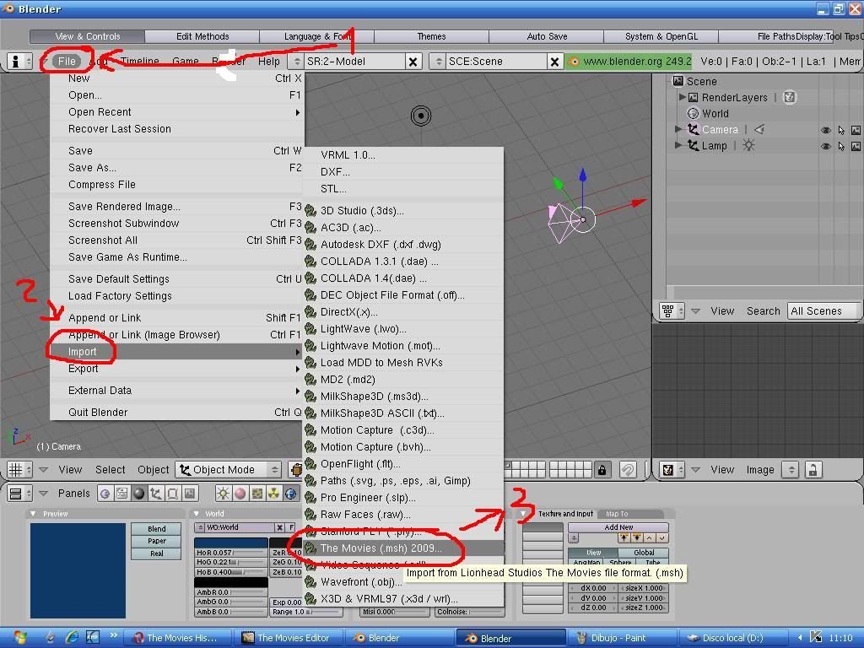
Task: Select The Movies (.msh) 2009 import entry
Action: point(403,548)
